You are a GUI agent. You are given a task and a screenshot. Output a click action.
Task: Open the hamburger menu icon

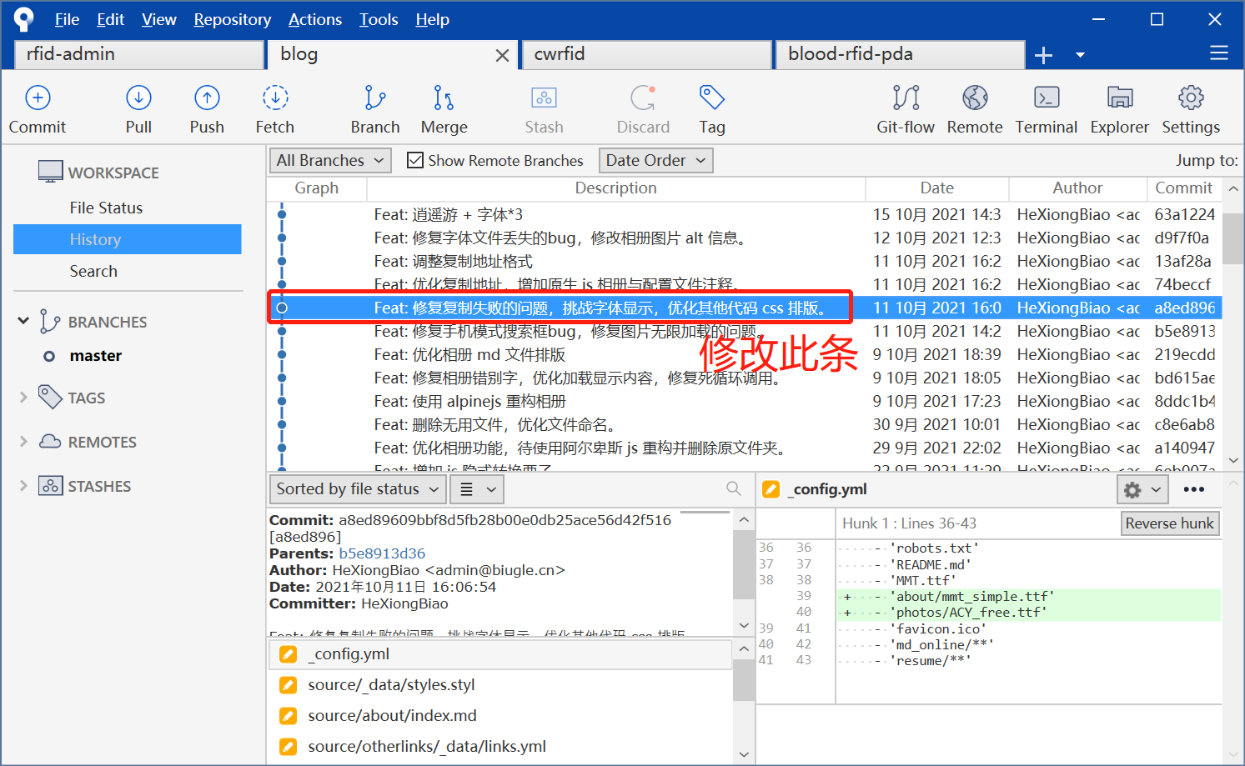(x=1219, y=53)
